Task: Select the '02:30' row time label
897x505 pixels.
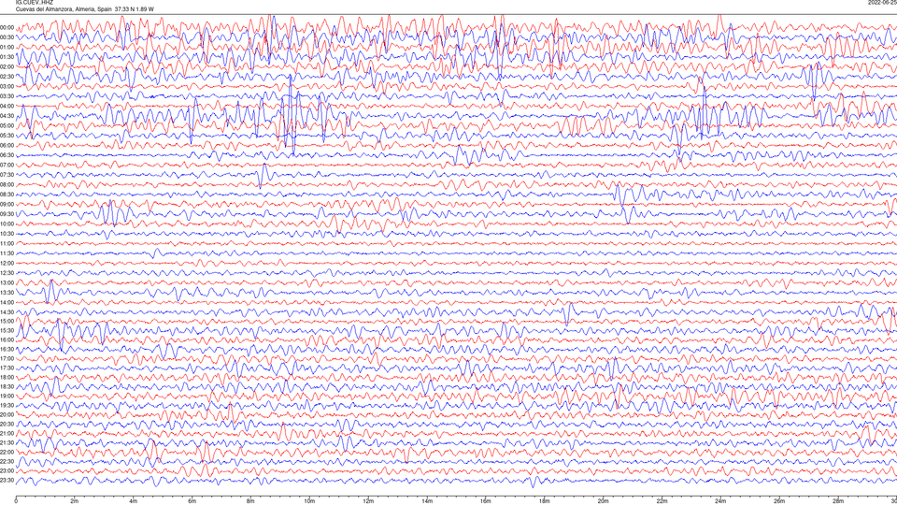Action: pyautogui.click(x=7, y=77)
